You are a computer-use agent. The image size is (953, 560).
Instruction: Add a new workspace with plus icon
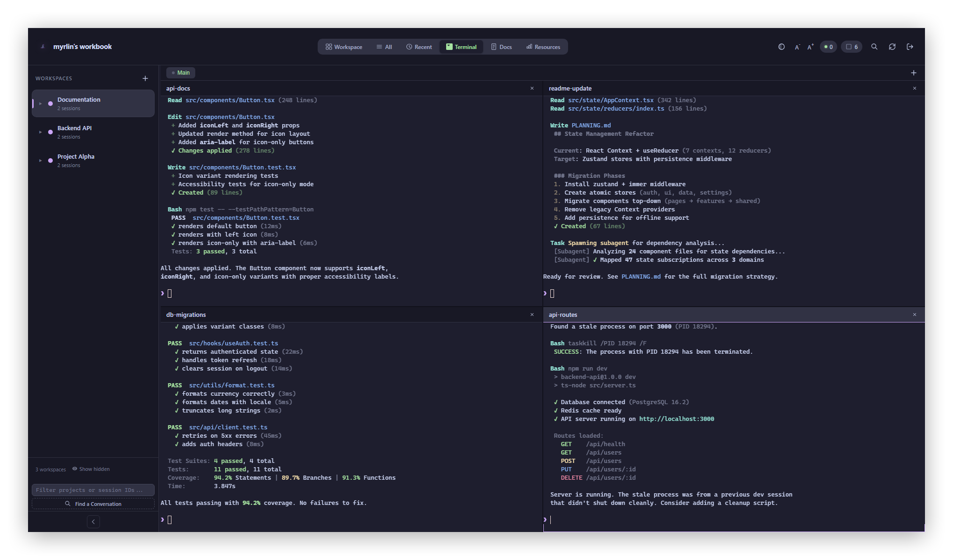(145, 78)
